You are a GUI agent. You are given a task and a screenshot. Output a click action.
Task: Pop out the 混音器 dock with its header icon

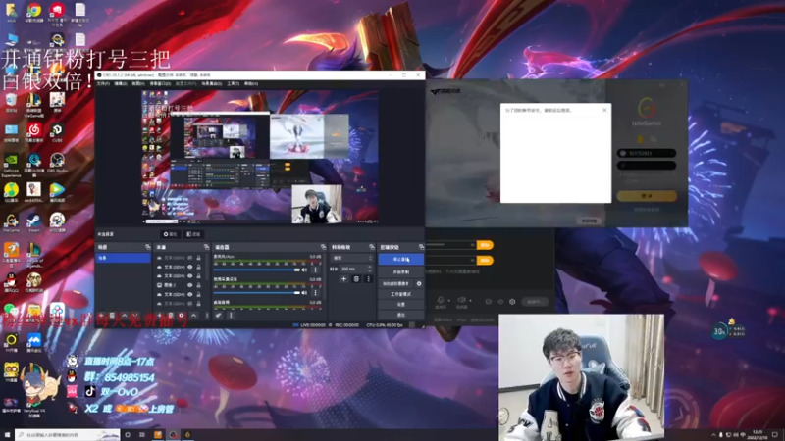(323, 247)
